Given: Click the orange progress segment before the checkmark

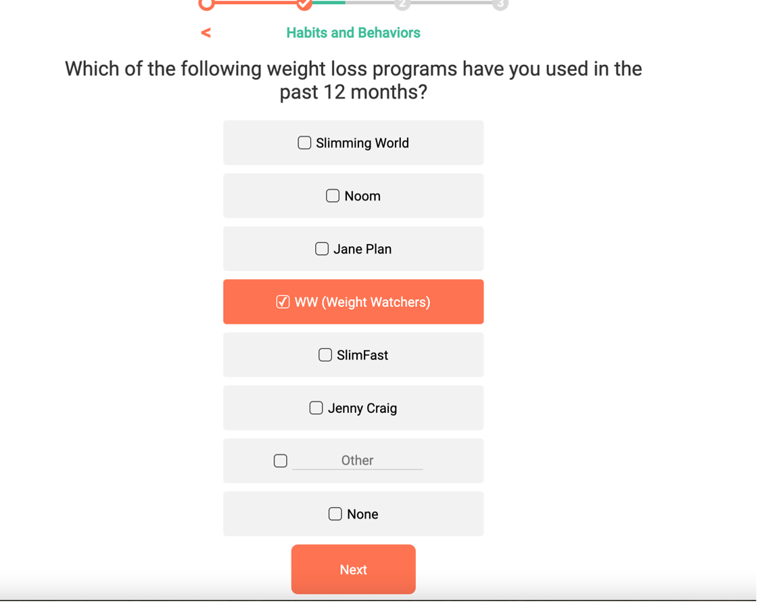Looking at the screenshot, I should [x=256, y=3].
